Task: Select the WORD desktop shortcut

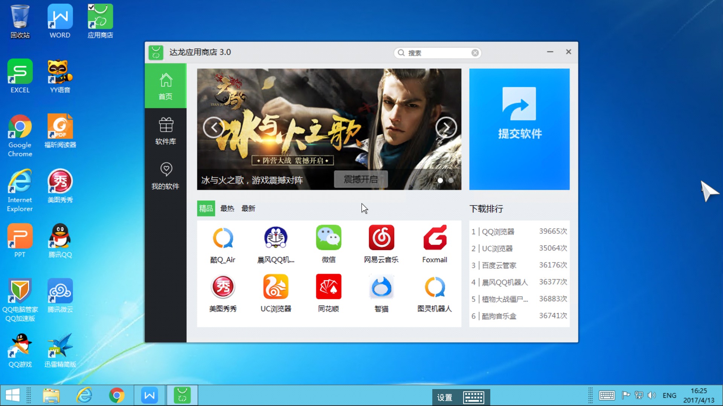Action: [x=60, y=21]
